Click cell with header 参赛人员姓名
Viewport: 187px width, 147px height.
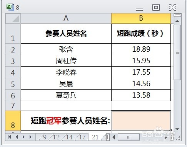(x=66, y=34)
